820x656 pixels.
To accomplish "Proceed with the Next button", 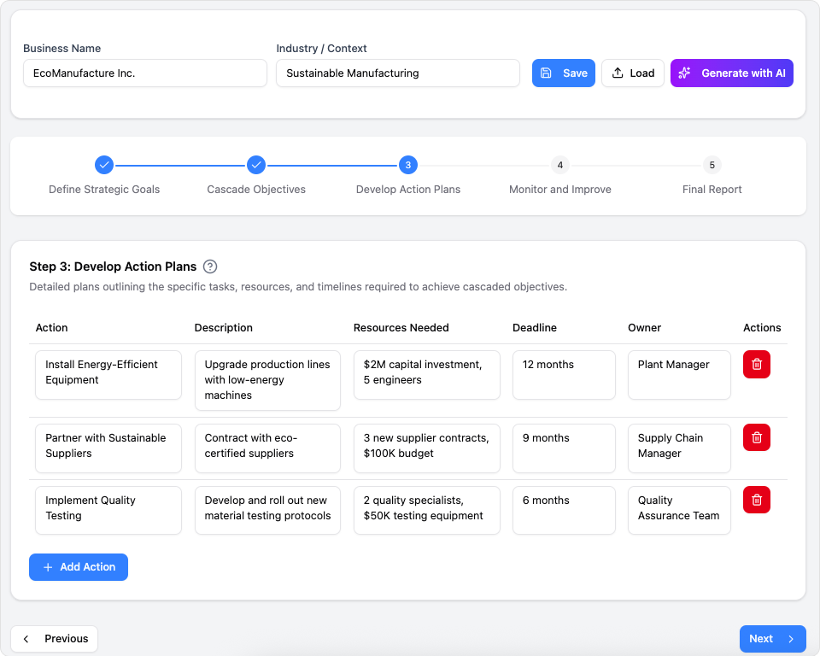I will [772, 639].
